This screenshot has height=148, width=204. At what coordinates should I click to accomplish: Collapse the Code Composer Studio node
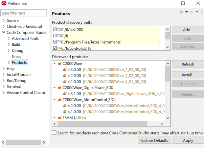coord(3,33)
